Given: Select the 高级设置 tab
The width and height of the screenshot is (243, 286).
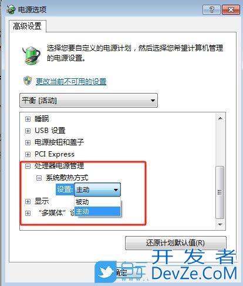Looking at the screenshot, I should 28,26.
